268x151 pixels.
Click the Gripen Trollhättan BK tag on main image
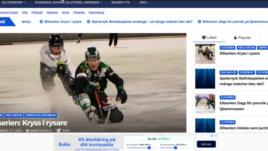(40, 115)
